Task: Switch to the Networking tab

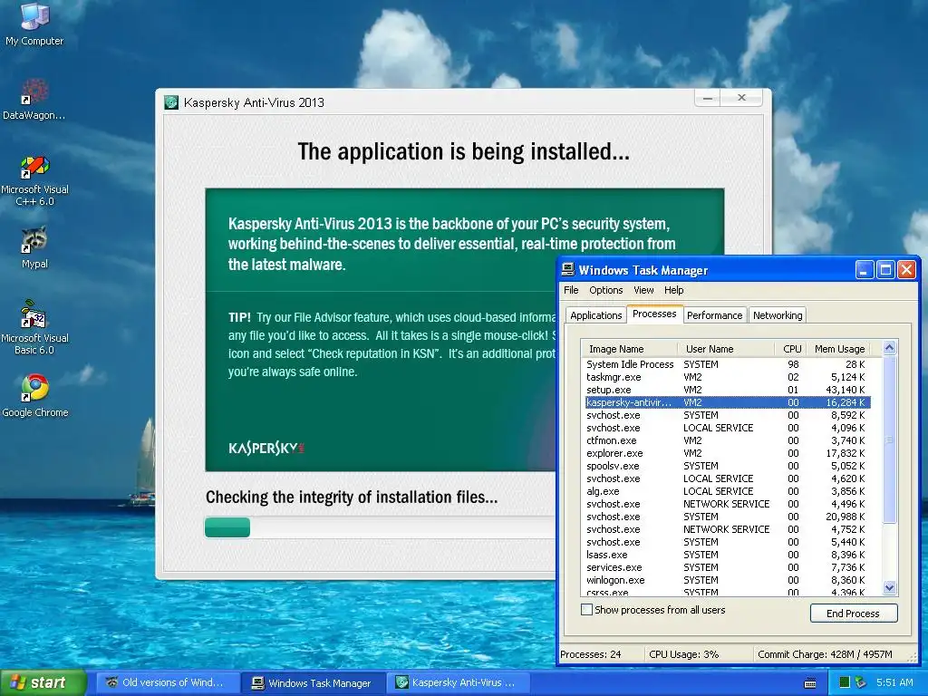Action: tap(778, 315)
